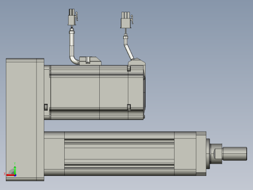Select the left cable connector plug at top
This screenshot has width=253, height=190.
(72, 17)
